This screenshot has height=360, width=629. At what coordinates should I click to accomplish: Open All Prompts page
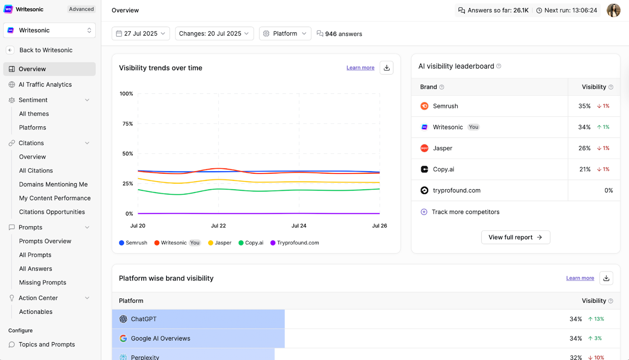[x=35, y=255]
